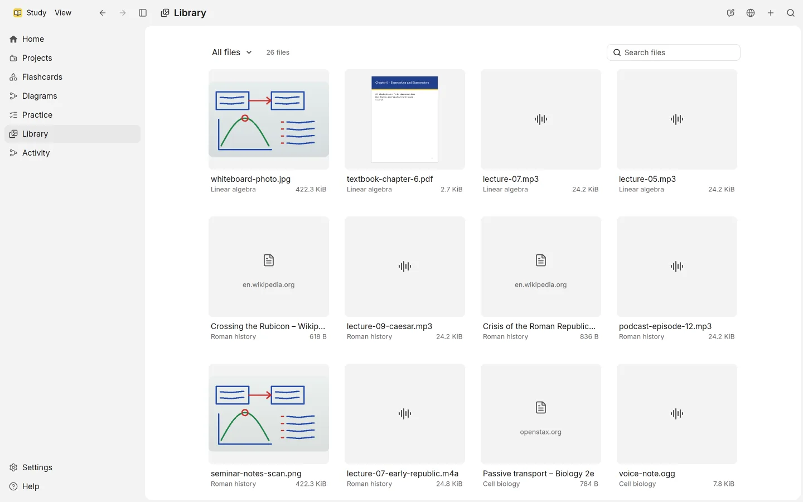Image resolution: width=803 pixels, height=502 pixels.
Task: Open Projects in sidebar
Action: point(72,58)
